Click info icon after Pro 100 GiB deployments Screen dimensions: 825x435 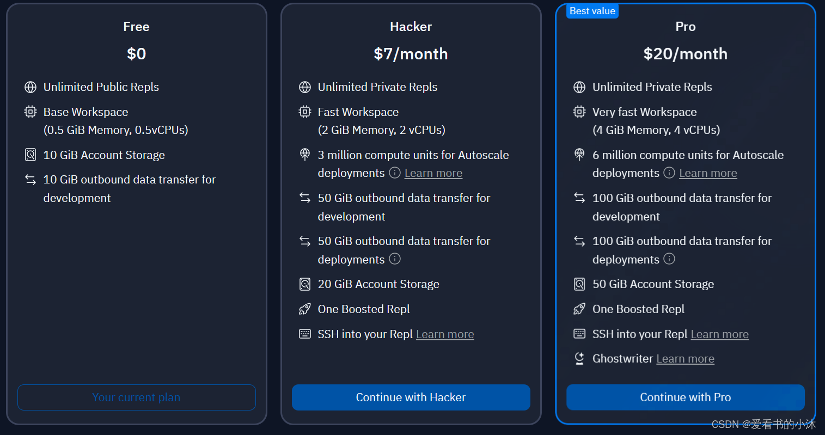click(x=669, y=259)
